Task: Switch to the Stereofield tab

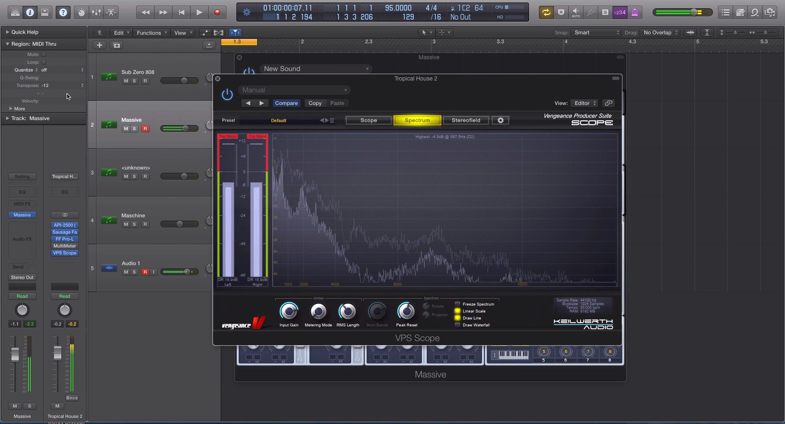Action: click(x=466, y=121)
